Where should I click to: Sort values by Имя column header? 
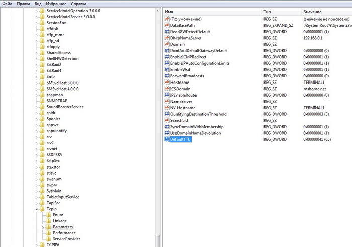(212, 12)
